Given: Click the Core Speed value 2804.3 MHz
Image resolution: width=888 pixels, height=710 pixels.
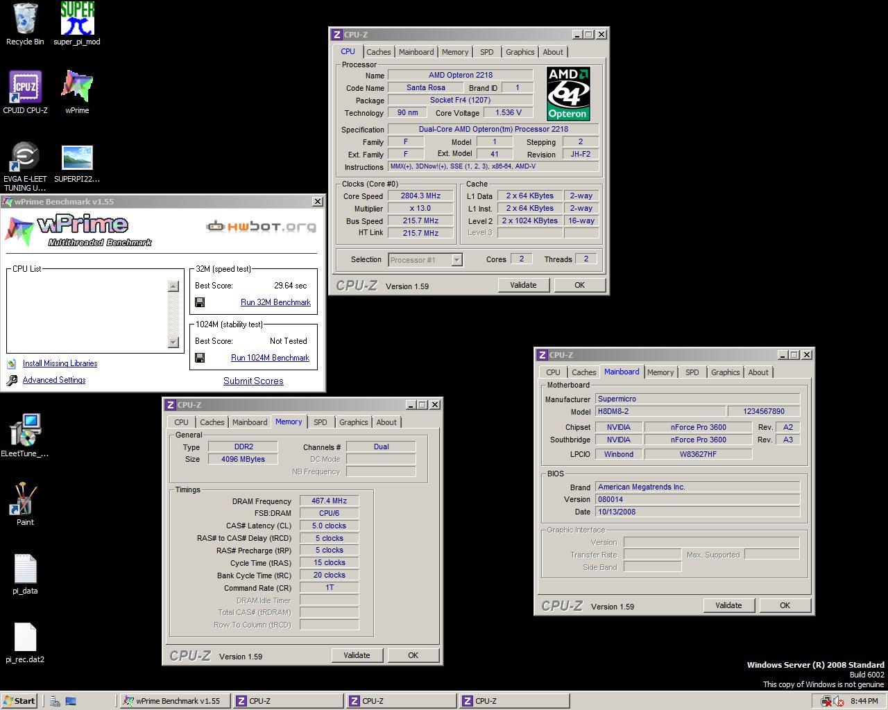Looking at the screenshot, I should coord(420,196).
